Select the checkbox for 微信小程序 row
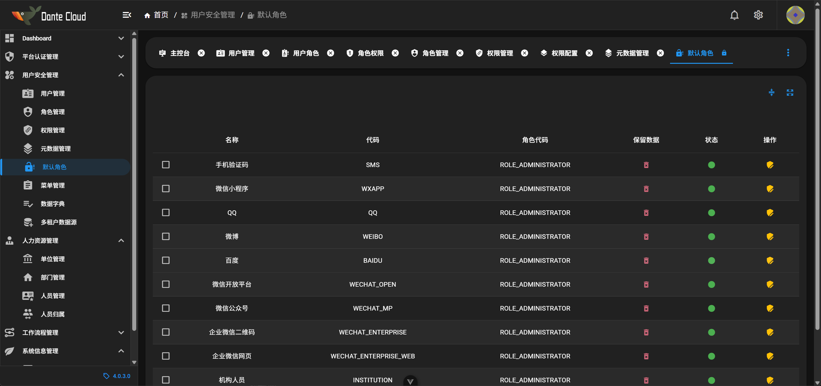The width and height of the screenshot is (821, 386). coord(166,189)
